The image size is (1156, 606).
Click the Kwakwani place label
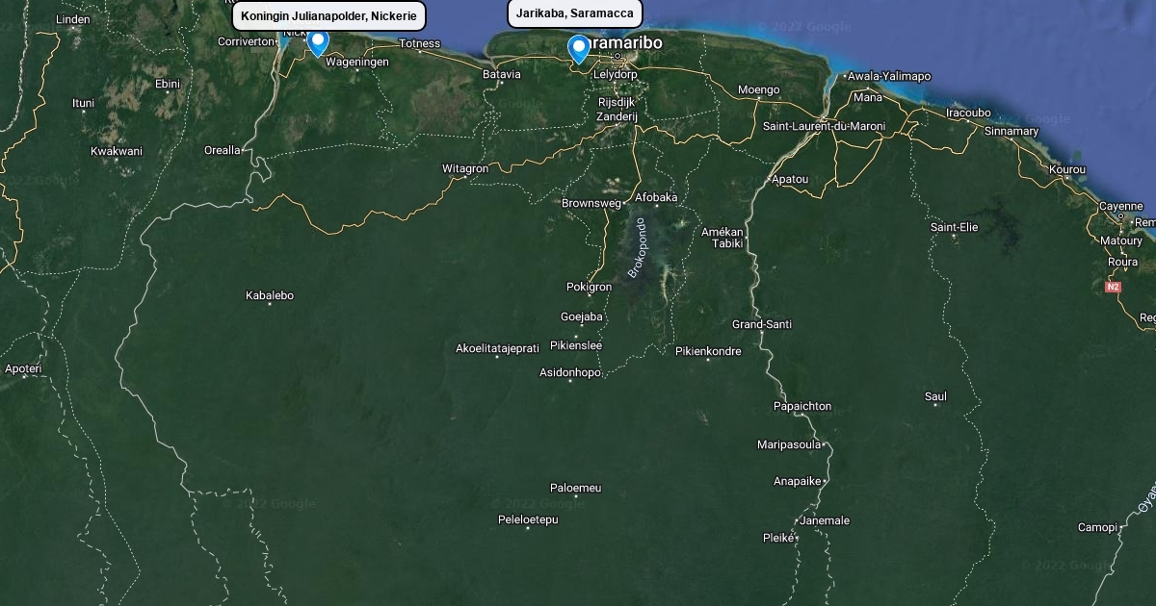pyautogui.click(x=117, y=151)
